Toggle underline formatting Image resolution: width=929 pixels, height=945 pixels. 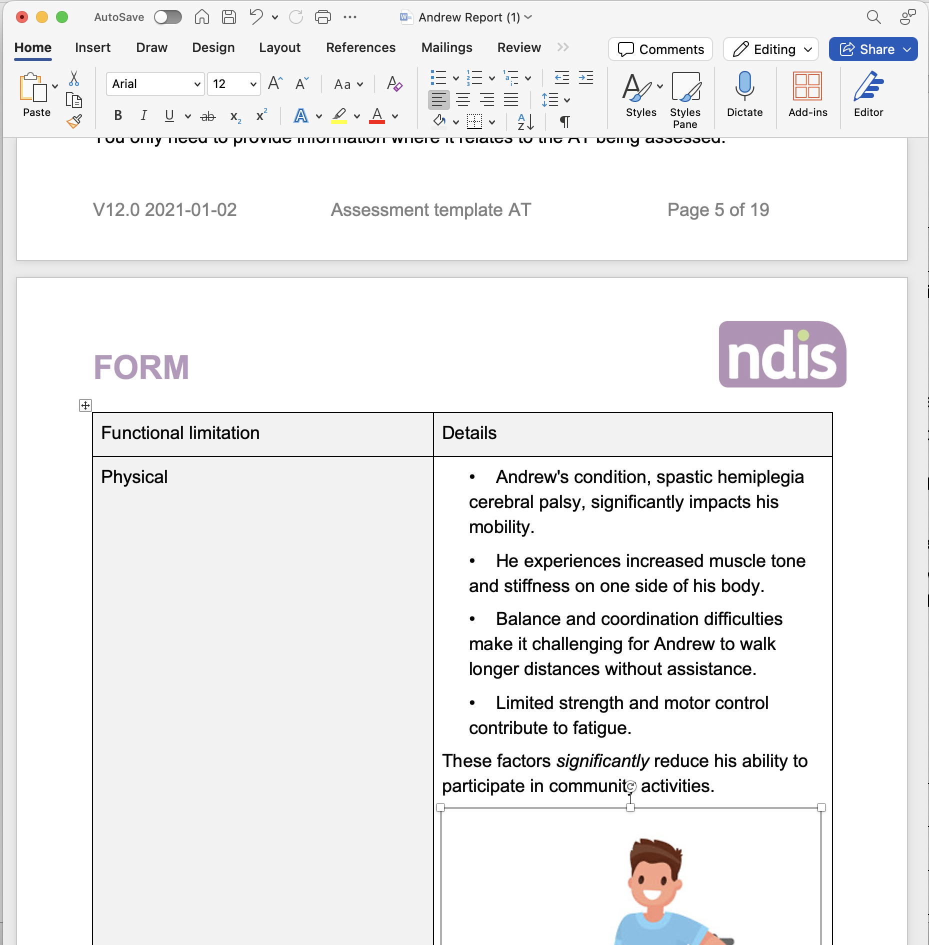pos(169,116)
